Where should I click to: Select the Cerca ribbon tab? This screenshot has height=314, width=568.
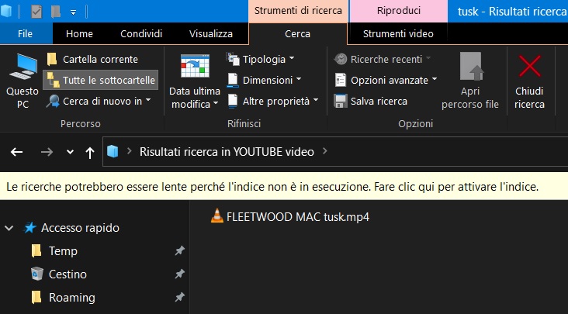click(x=297, y=34)
